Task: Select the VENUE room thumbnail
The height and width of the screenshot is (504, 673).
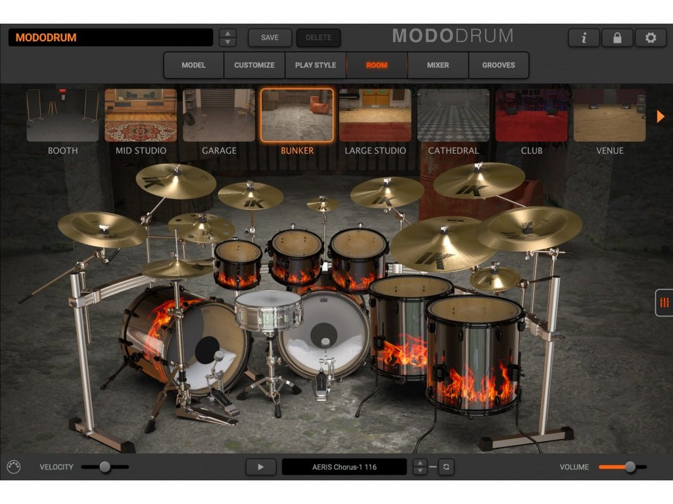Action: (610, 113)
